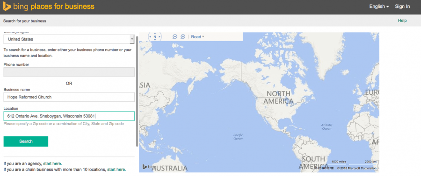Open the United States country dropdown

(69, 39)
